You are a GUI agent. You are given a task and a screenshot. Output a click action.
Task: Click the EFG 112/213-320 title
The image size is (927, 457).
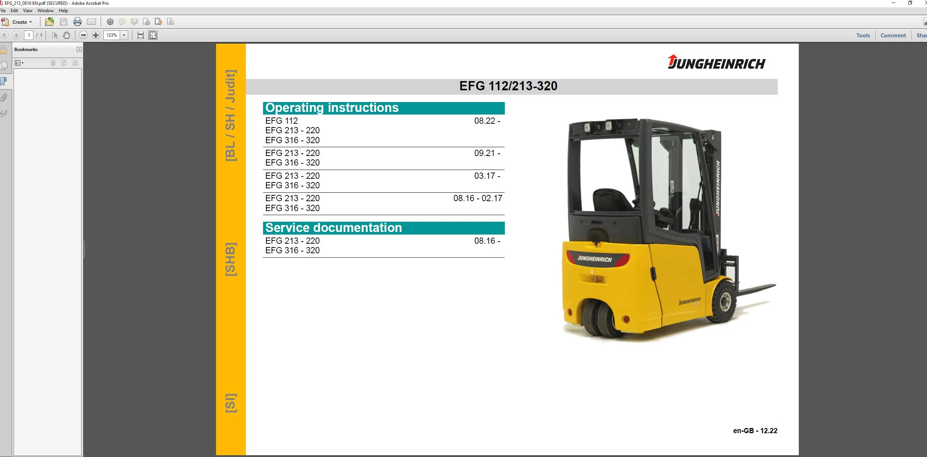tap(508, 86)
